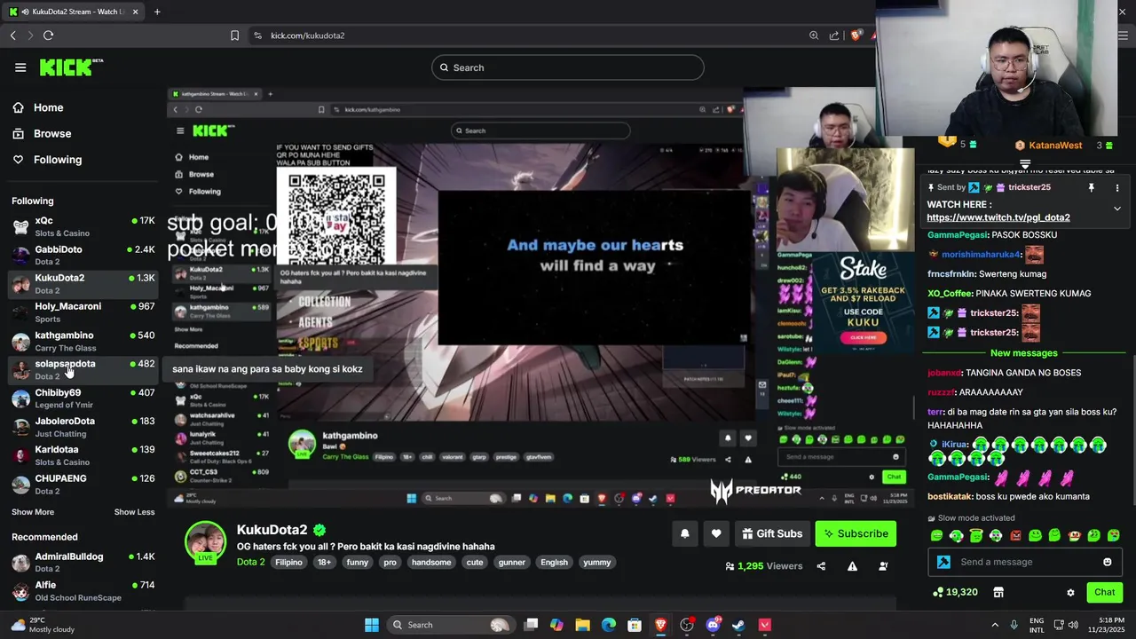Unpin the pinned chat message
The height and width of the screenshot is (639, 1136).
[x=1091, y=187]
